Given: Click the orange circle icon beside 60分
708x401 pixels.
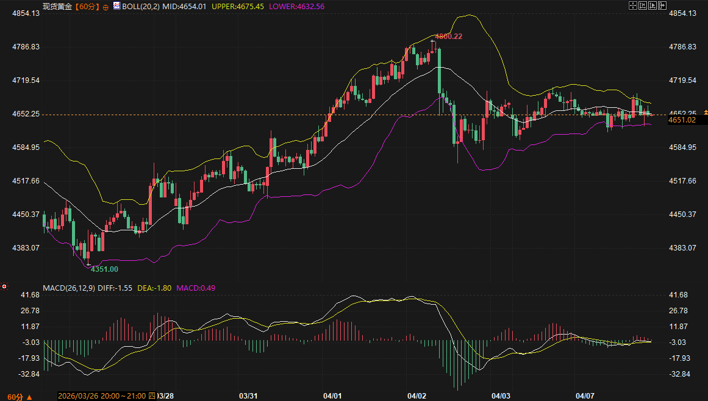Looking at the screenshot, I should tap(106, 6).
